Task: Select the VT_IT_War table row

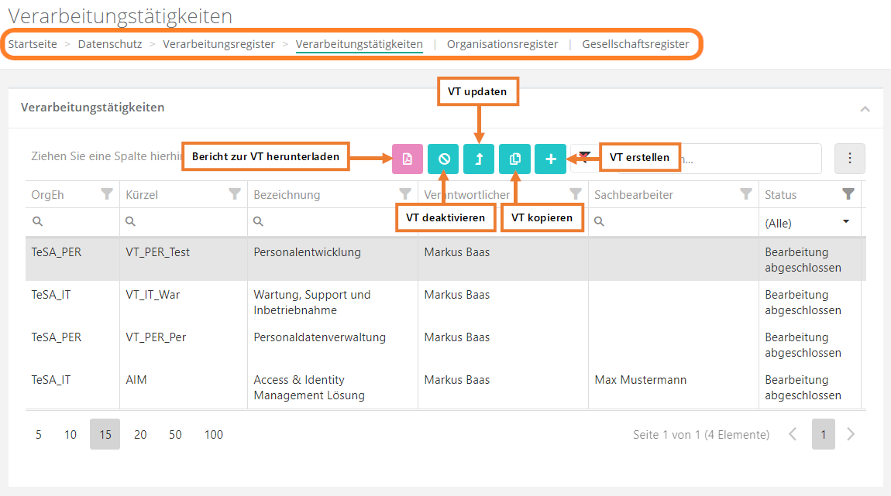Action: (x=310, y=302)
